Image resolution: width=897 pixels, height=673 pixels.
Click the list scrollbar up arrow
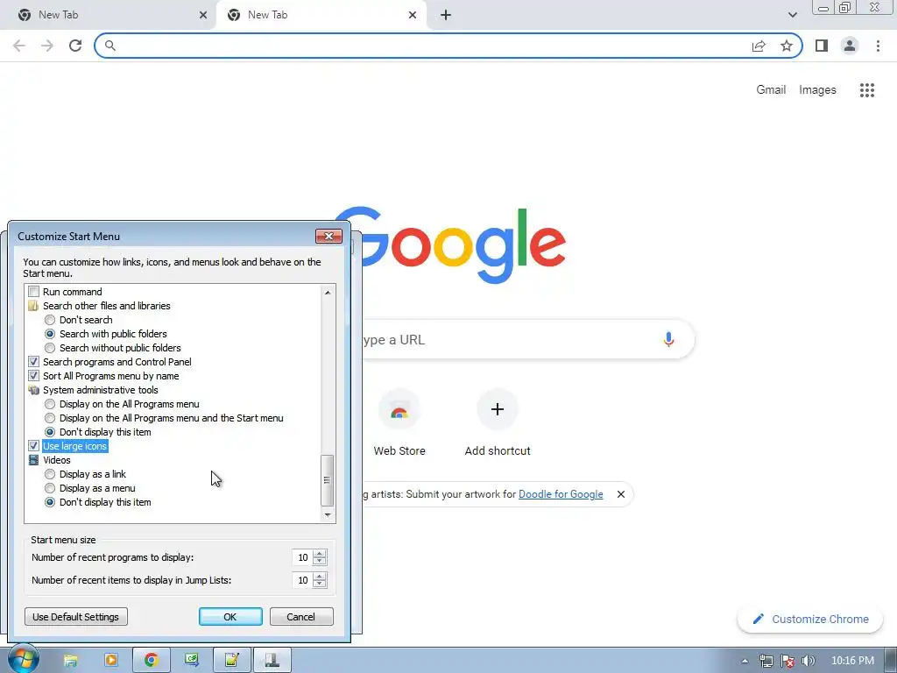(328, 293)
